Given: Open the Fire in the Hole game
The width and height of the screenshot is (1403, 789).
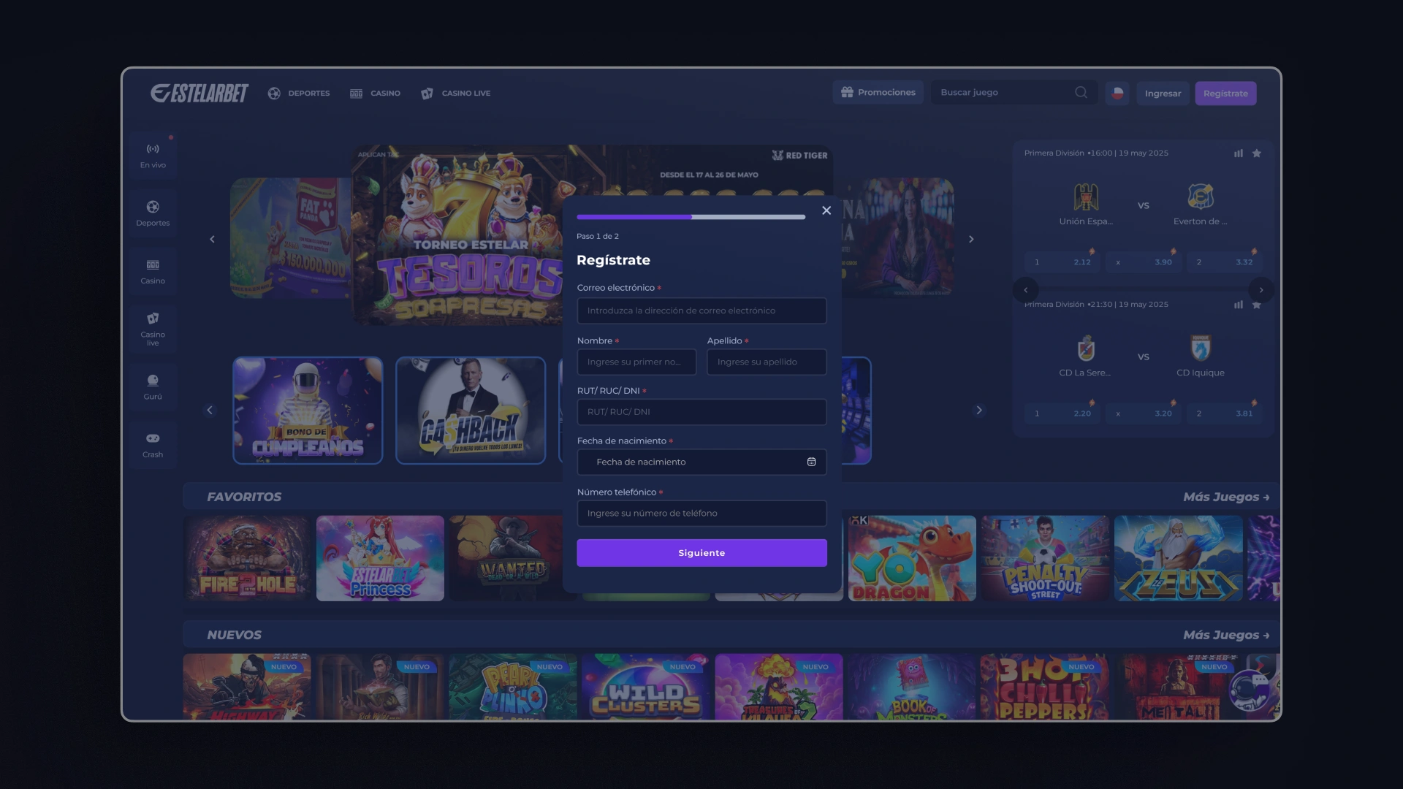Looking at the screenshot, I should point(247,558).
